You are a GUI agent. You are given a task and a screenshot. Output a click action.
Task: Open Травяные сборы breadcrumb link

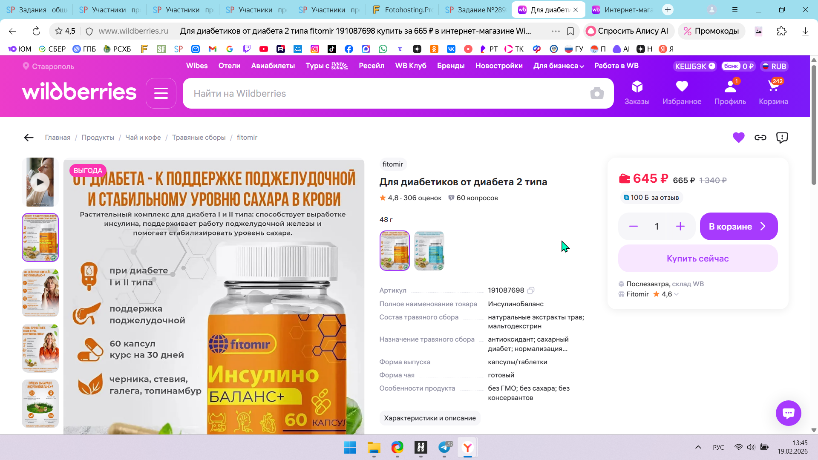click(x=199, y=138)
